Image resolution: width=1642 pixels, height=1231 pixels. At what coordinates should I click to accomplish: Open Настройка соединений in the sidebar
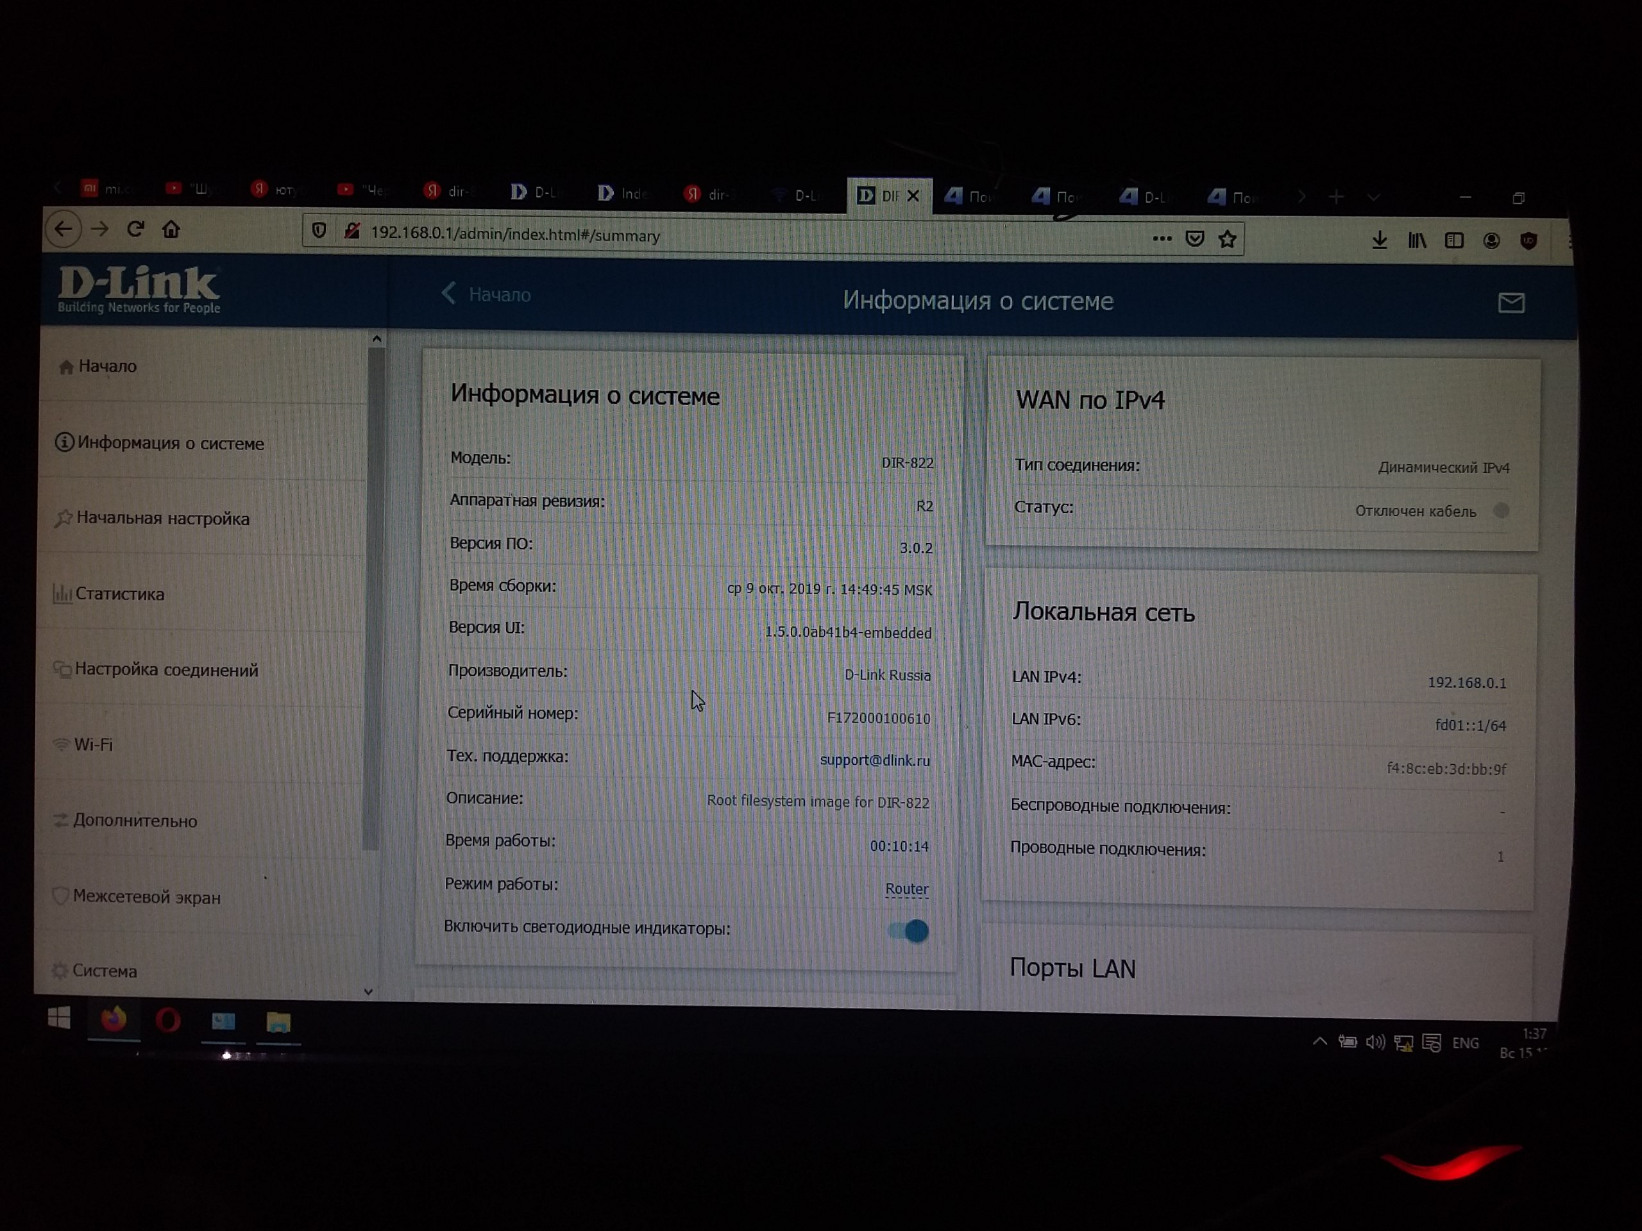166,669
